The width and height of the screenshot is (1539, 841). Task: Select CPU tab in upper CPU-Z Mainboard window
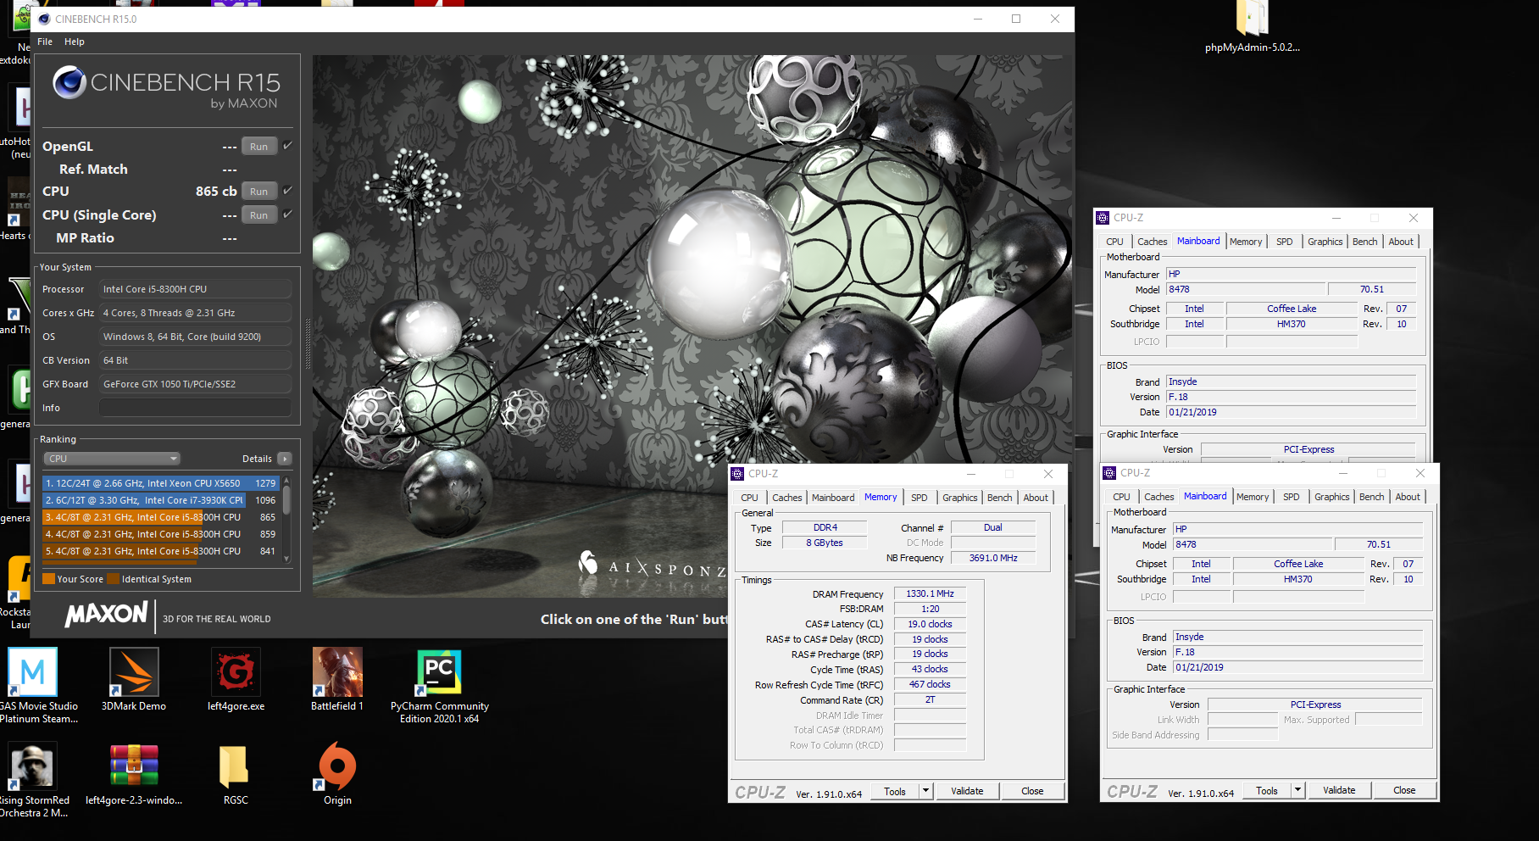pyautogui.click(x=1114, y=242)
